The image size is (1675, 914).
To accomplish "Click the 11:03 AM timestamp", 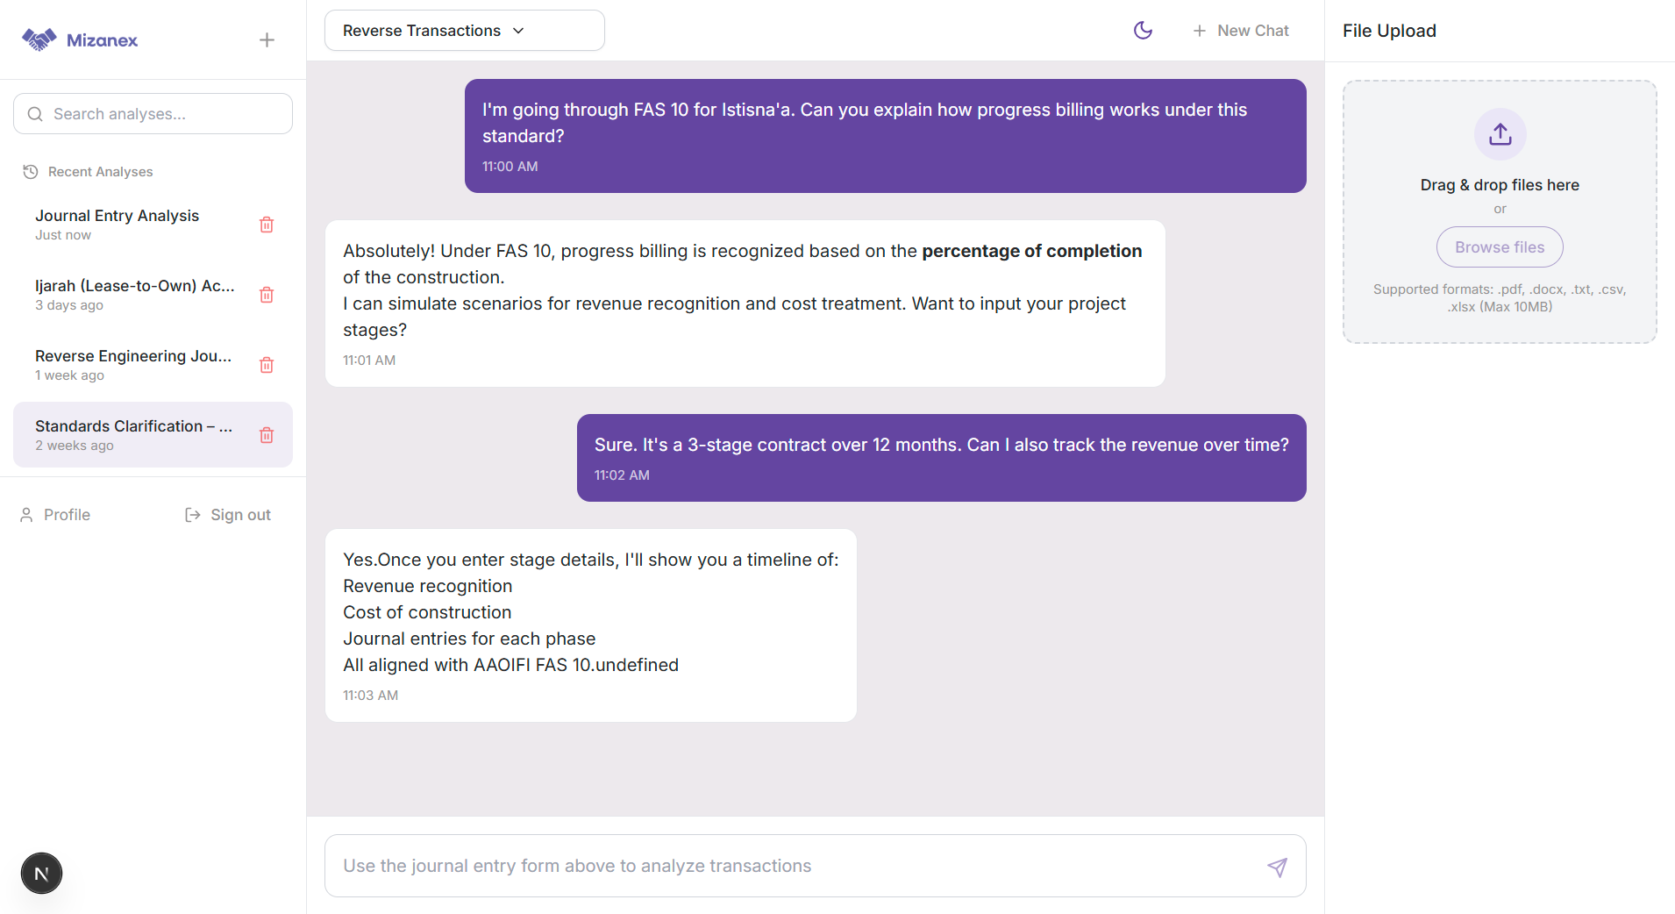I will click(370, 696).
